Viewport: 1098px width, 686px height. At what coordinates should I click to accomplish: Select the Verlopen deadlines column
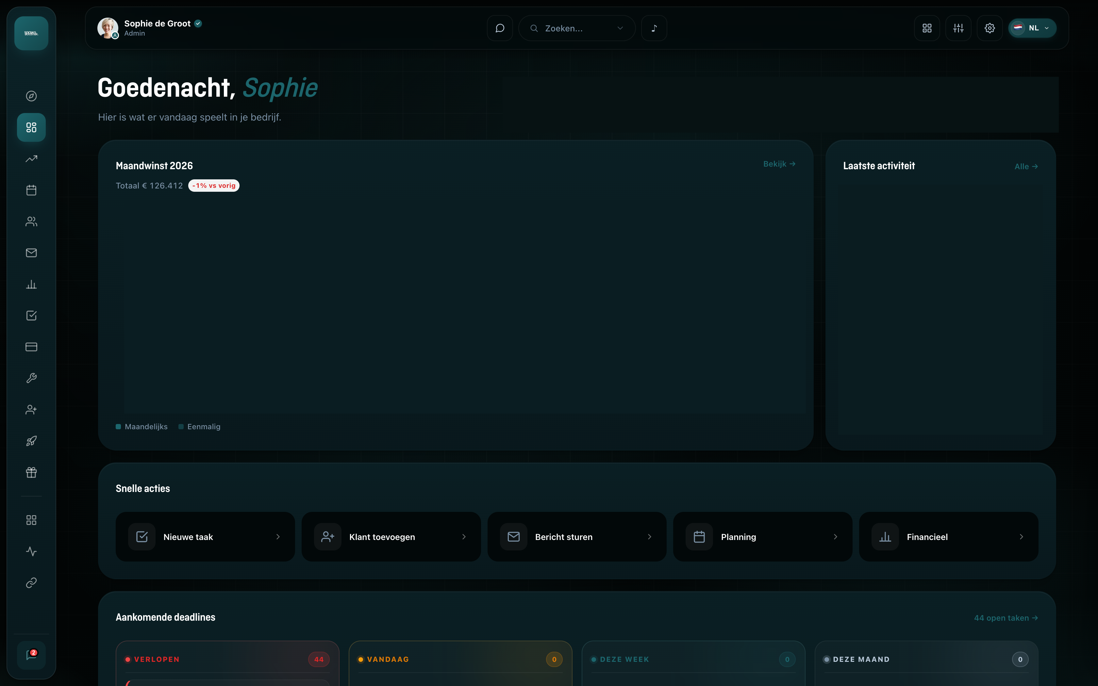coord(227,663)
